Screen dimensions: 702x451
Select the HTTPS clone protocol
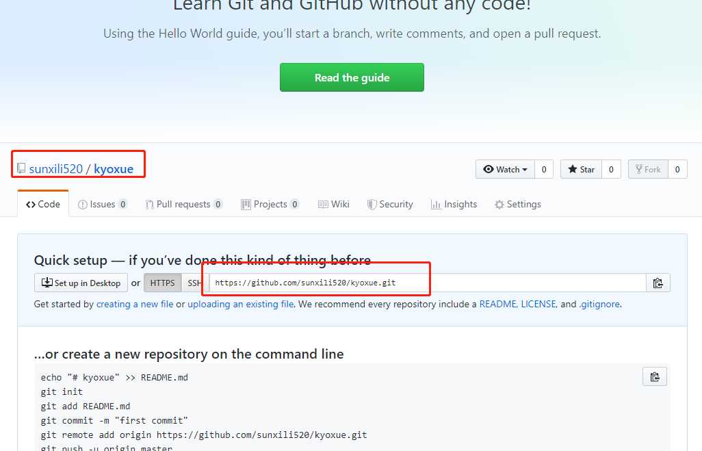coord(163,283)
